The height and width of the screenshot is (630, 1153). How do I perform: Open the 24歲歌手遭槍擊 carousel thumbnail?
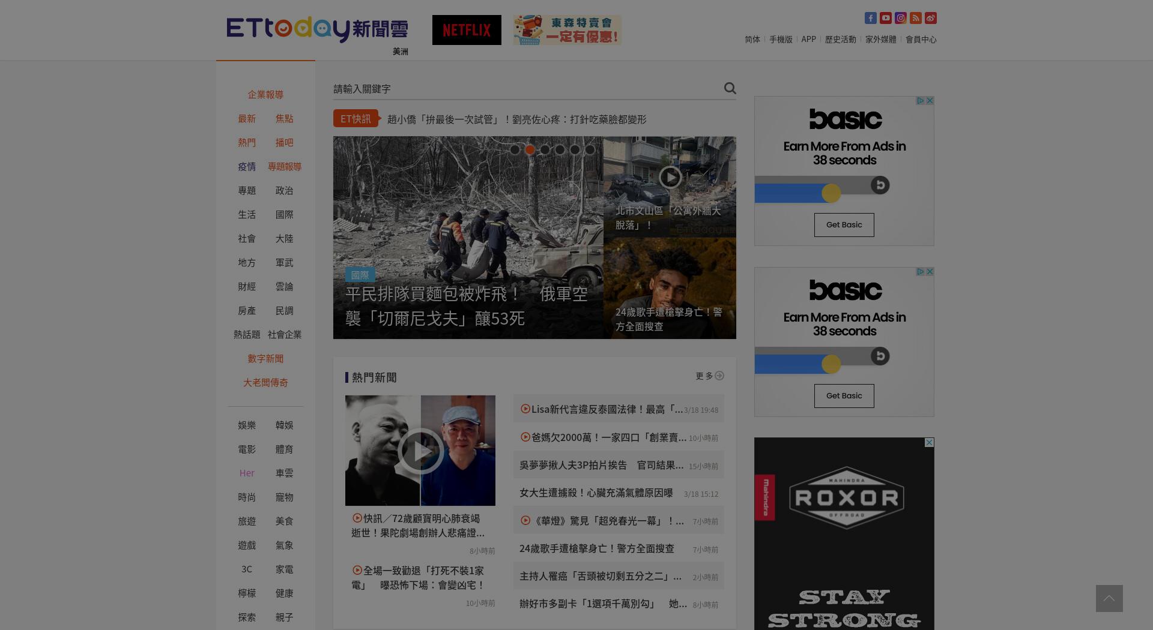tap(670, 289)
